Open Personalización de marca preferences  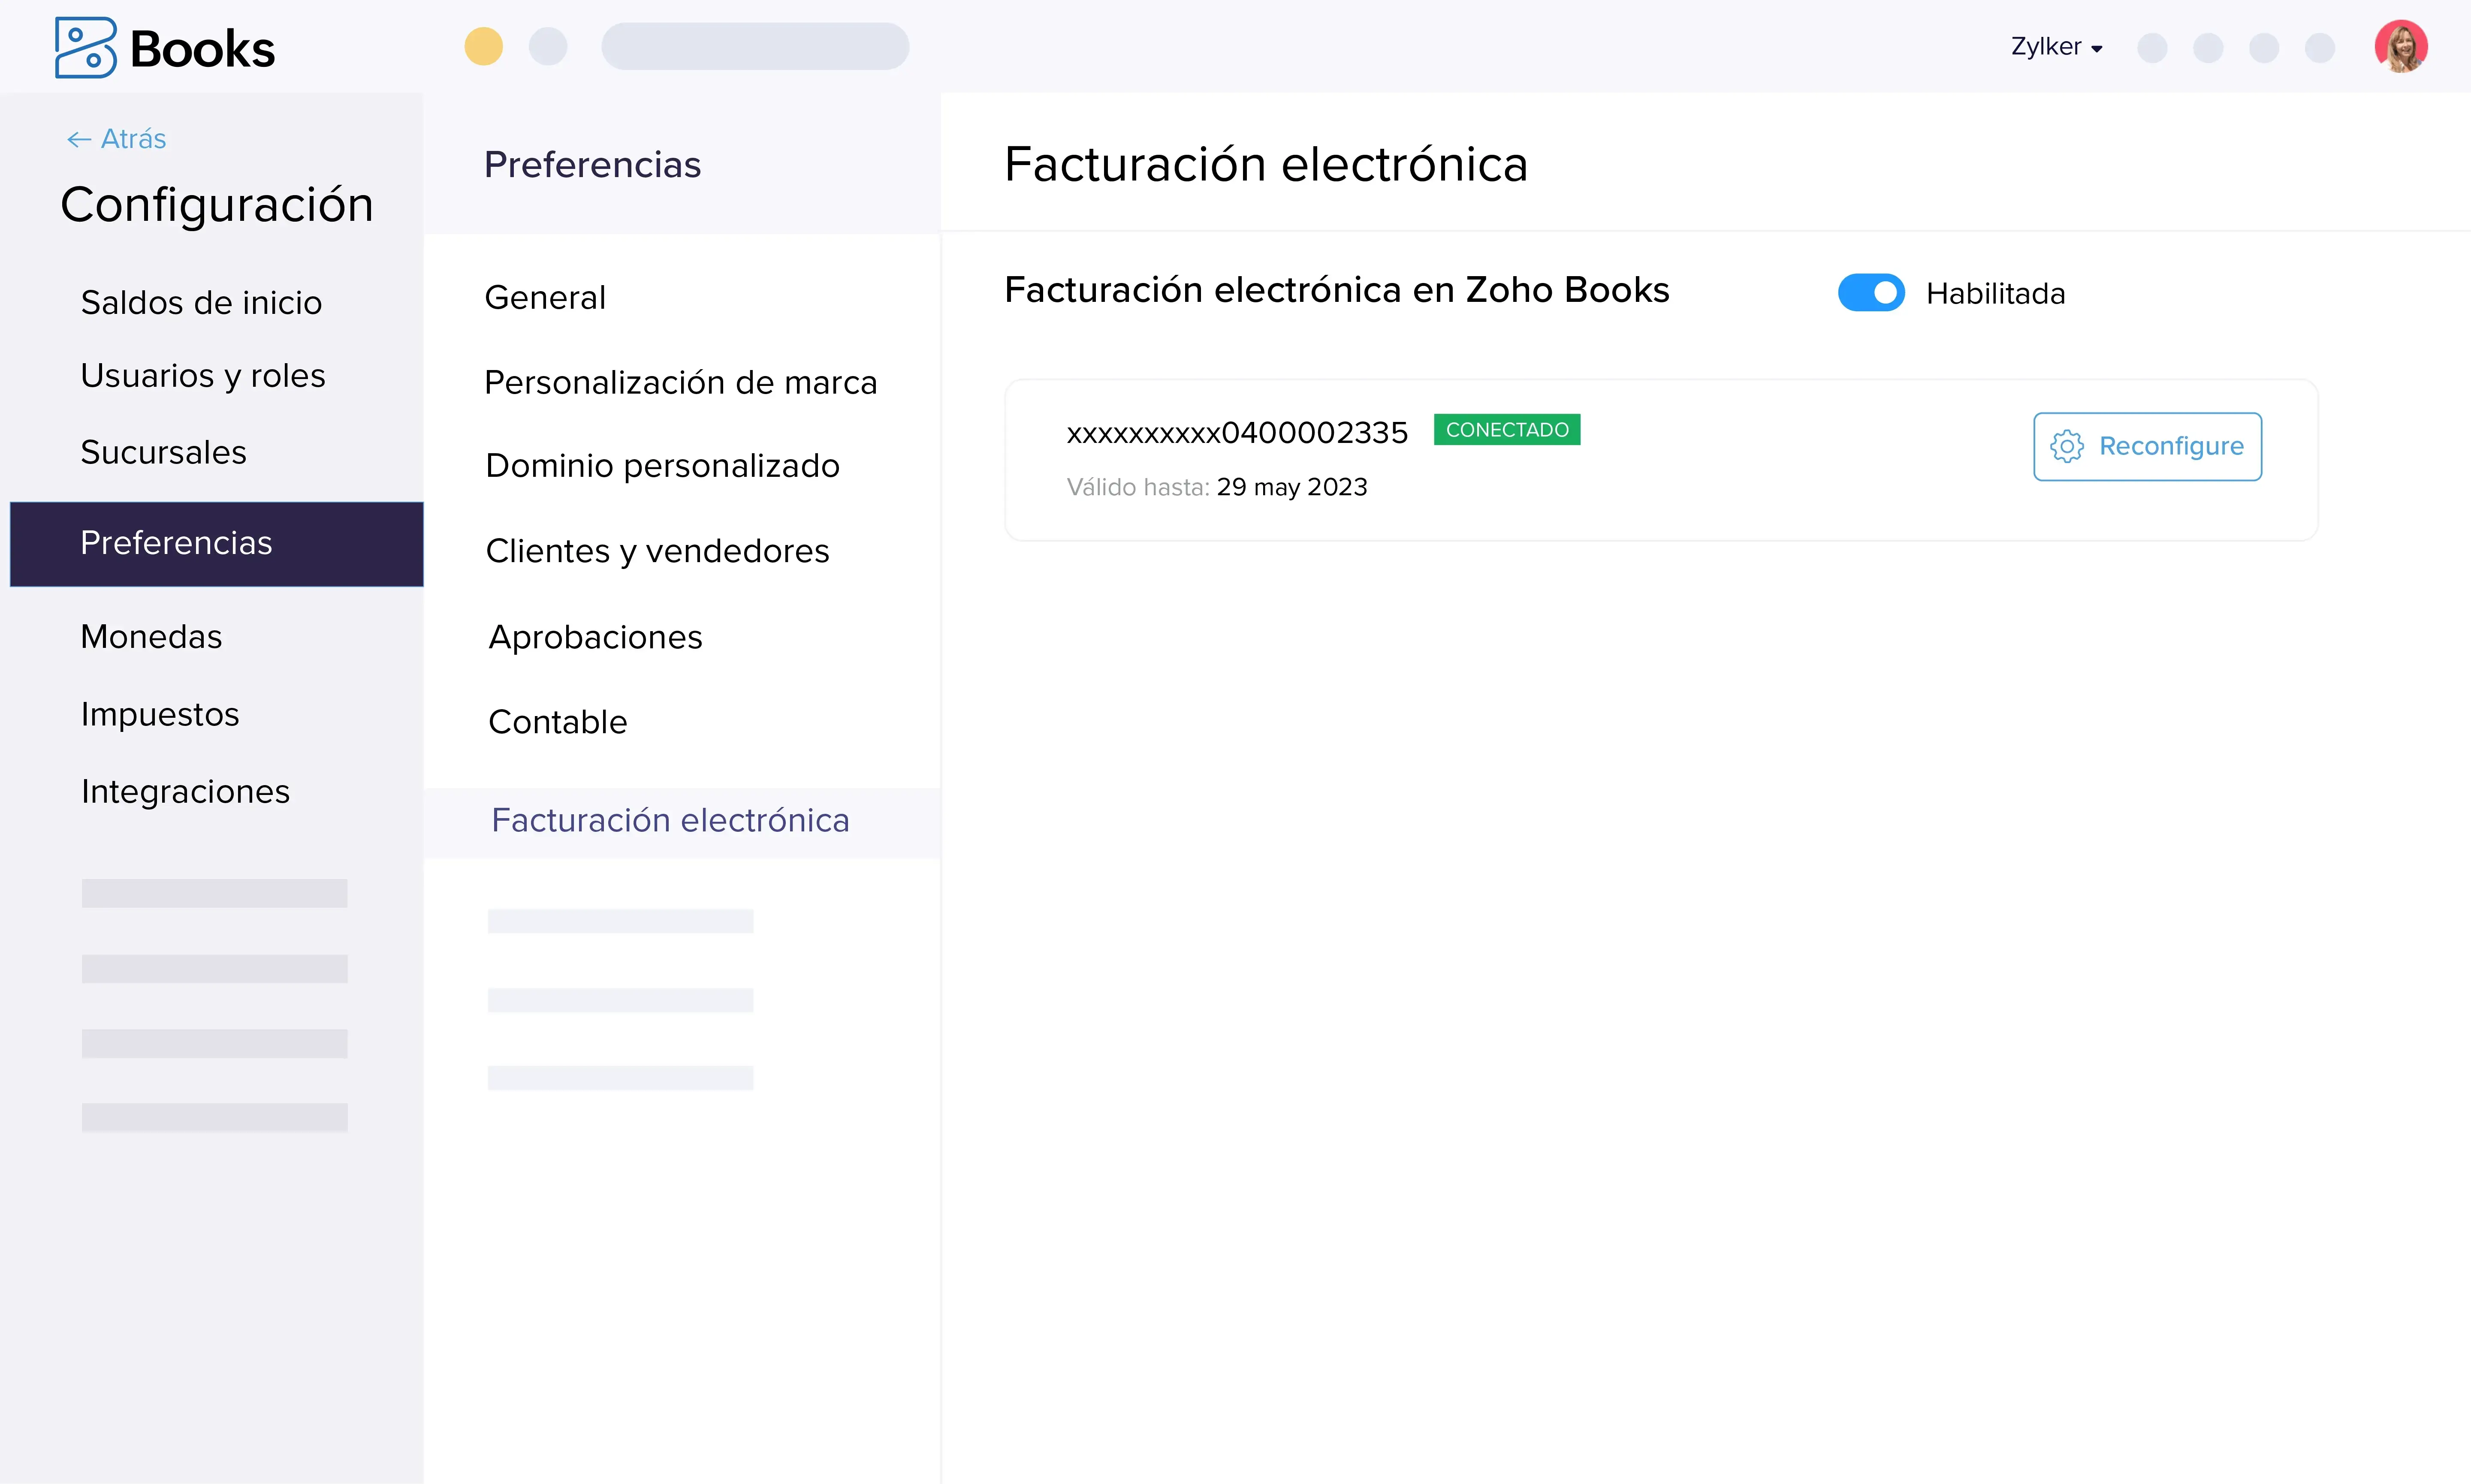coord(680,382)
